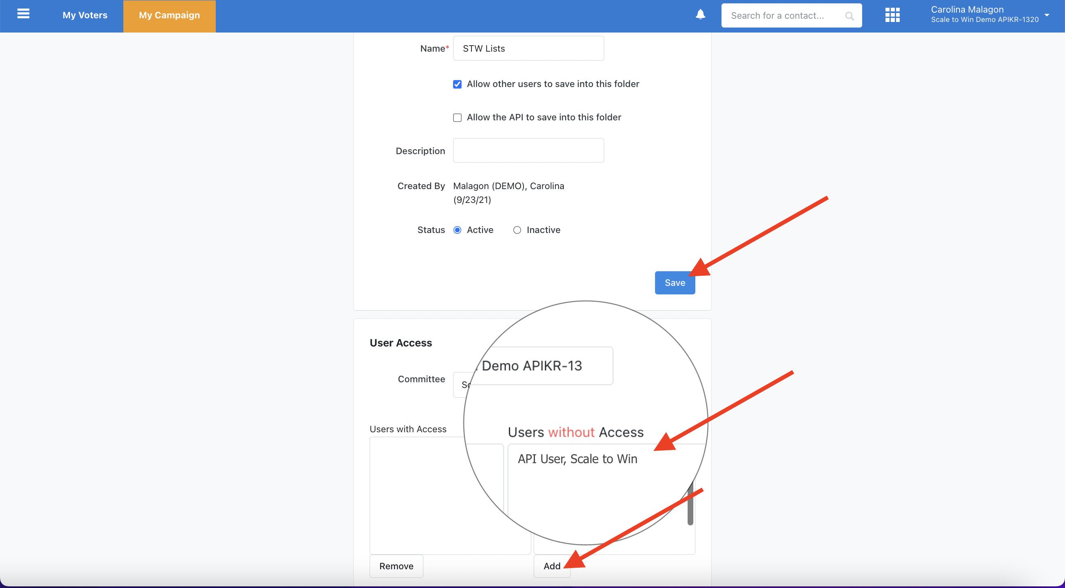Click the Remove user button
This screenshot has height=588, width=1065.
pos(396,566)
